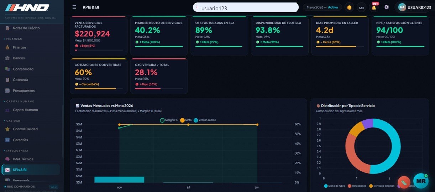This screenshot has width=435, height=192.
Task: Open Notas de Crédito icon in sidebar
Action: pyautogui.click(x=7, y=28)
